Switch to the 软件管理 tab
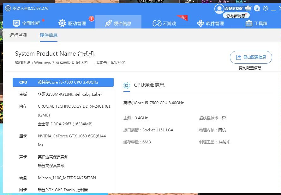 click(x=210, y=23)
